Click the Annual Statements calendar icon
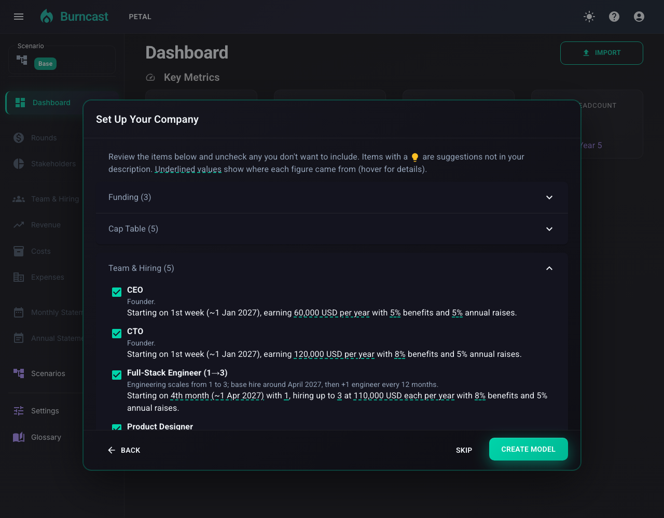The image size is (664, 518). [x=19, y=338]
